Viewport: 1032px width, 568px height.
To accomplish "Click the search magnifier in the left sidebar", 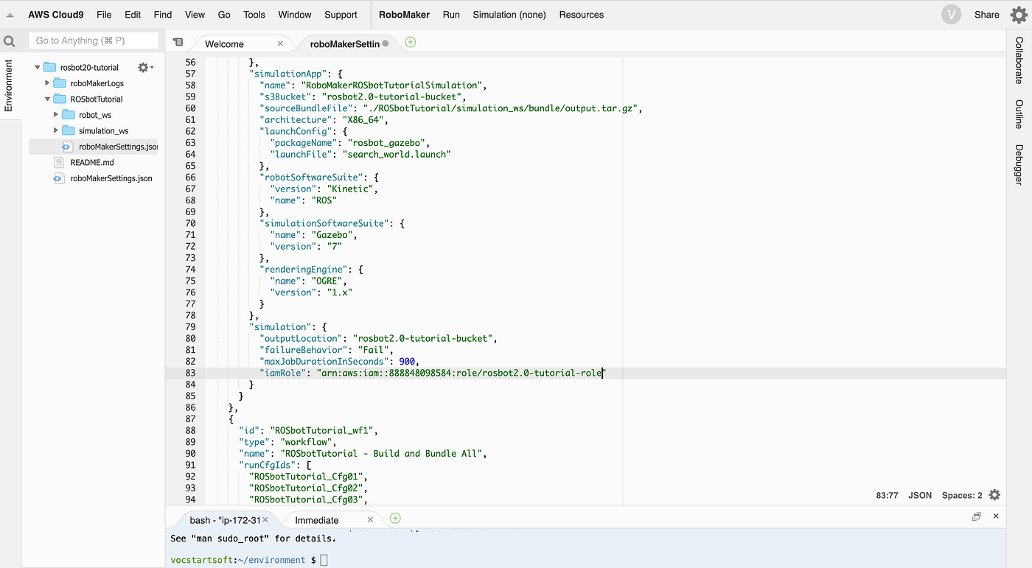I will [x=9, y=41].
